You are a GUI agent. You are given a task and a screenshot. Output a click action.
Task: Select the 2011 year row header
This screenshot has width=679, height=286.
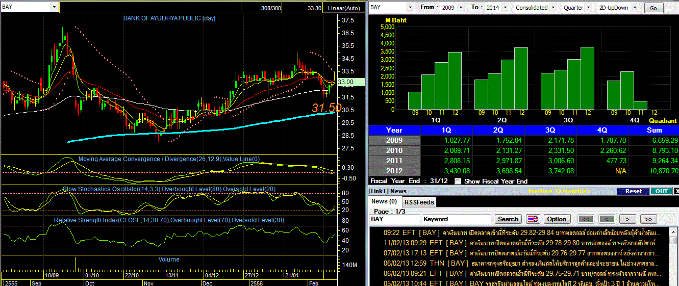pyautogui.click(x=394, y=161)
